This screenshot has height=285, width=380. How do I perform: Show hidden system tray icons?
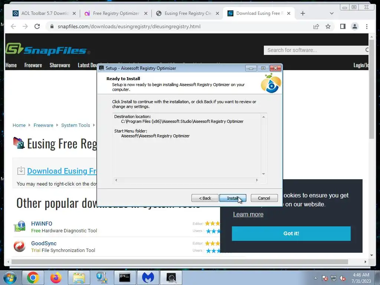[315, 278]
